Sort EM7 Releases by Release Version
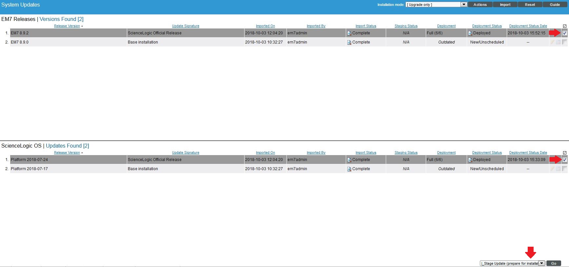 point(67,26)
